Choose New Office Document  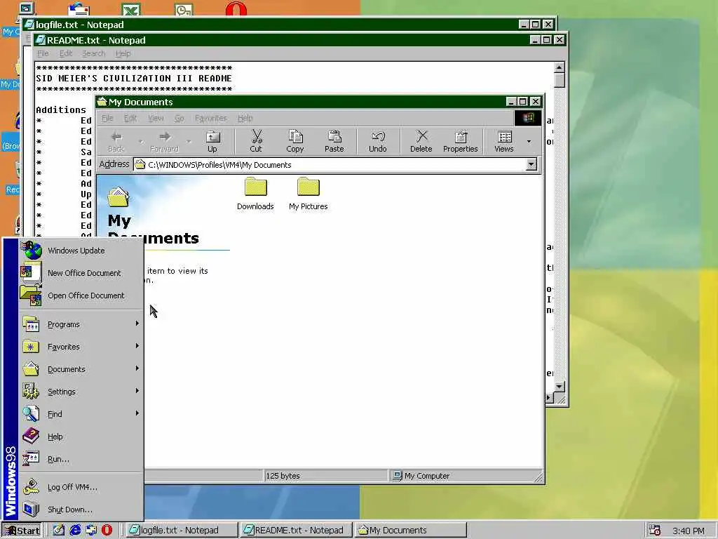tap(81, 273)
